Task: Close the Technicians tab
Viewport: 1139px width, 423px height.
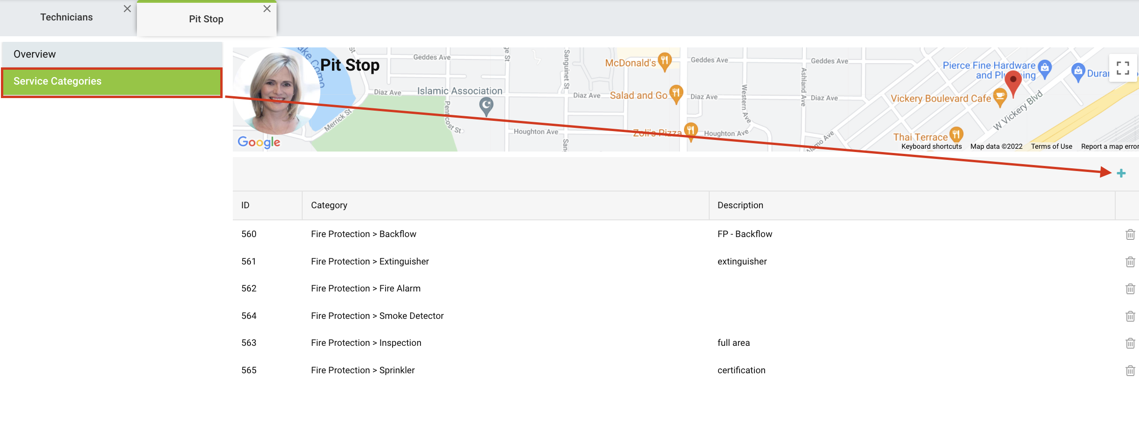Action: [127, 9]
